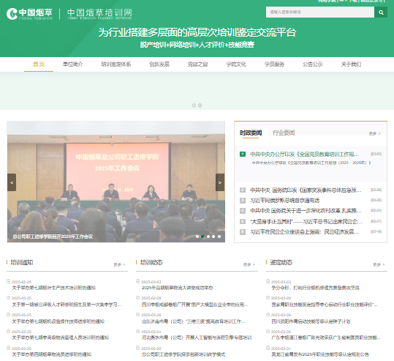Open article 黑龙江省局发布2025年职业技能等级认定规划公告

point(320,354)
